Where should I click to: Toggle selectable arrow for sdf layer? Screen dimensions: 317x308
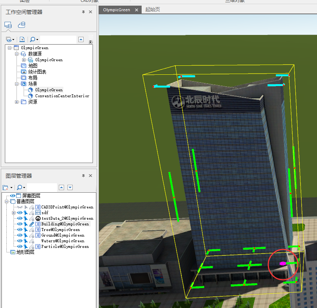[x=26, y=213]
